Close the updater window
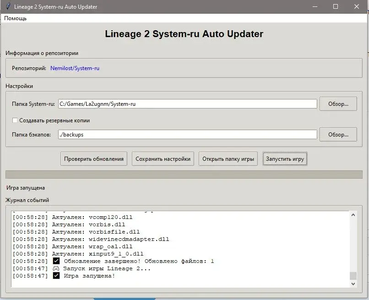369x300 pixels. point(357,6)
